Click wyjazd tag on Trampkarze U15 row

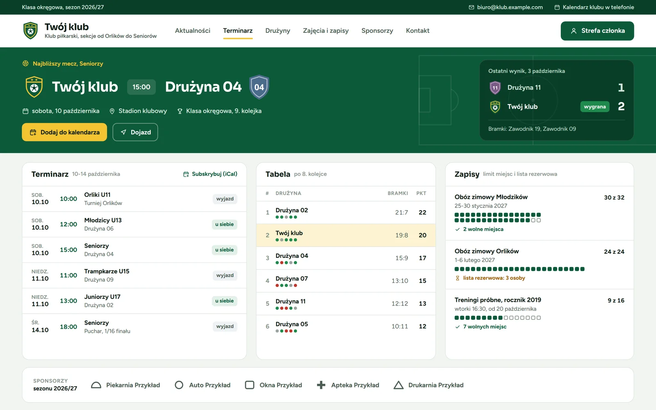point(225,276)
